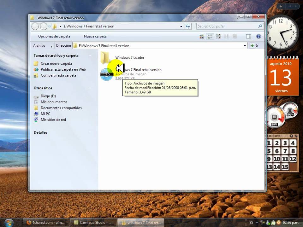
Task: Click puzzle tile number 14
Action: [277, 167]
